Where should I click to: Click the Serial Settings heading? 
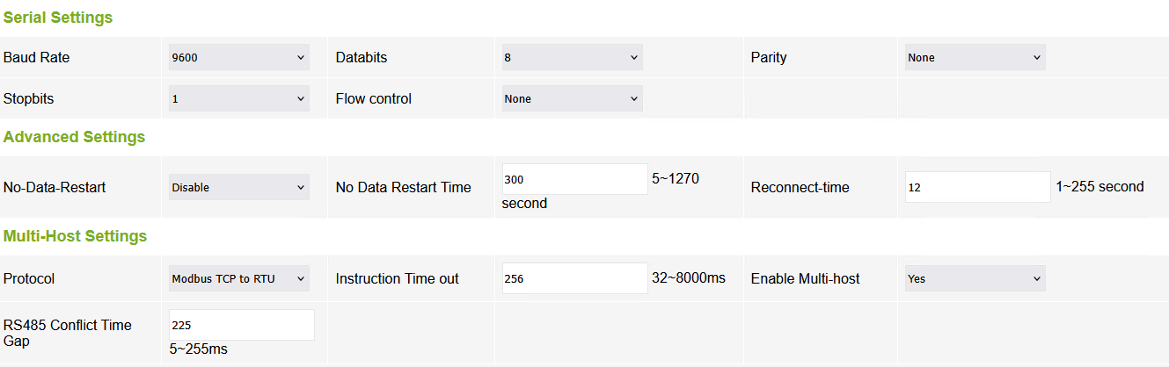[58, 18]
